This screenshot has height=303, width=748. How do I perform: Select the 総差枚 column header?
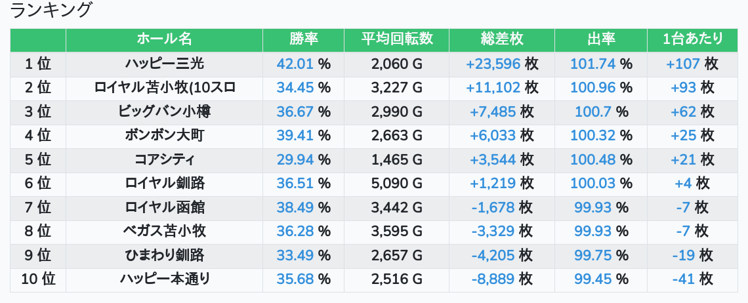pyautogui.click(x=502, y=39)
